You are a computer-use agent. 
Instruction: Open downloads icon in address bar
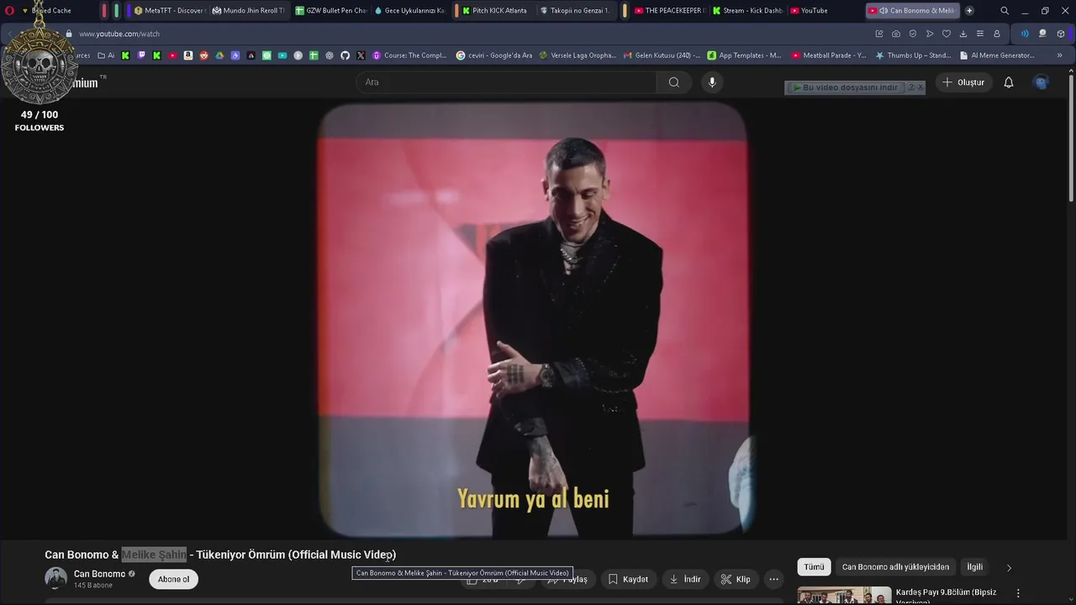point(963,34)
